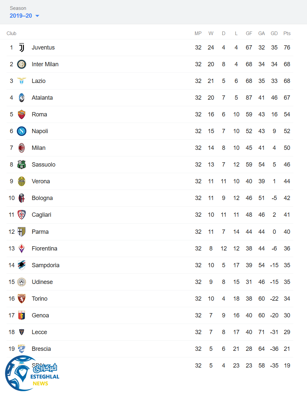The image size is (307, 400).
Task: Click the season dropdown arrow
Action: pyautogui.click(x=37, y=16)
